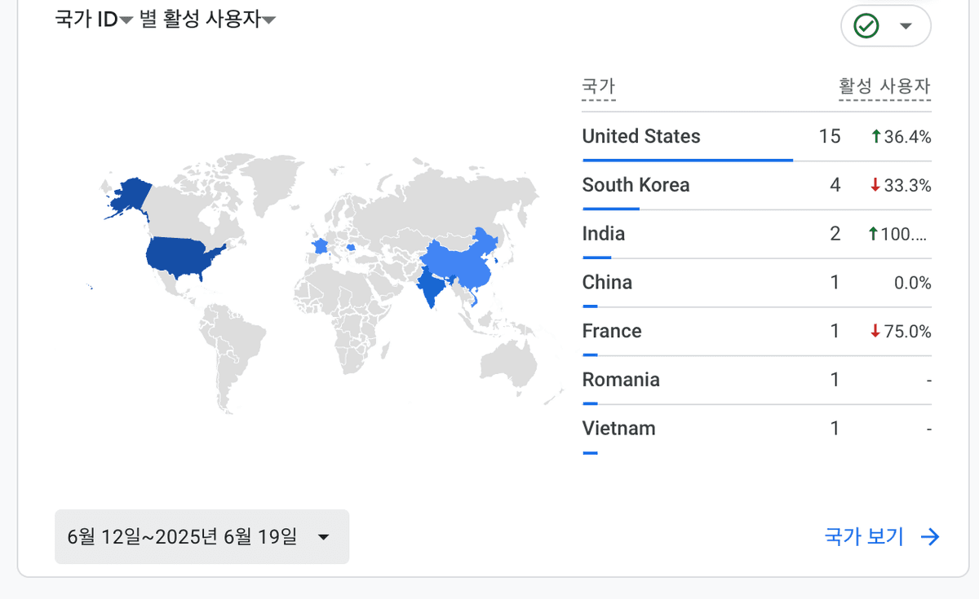This screenshot has height=599, width=979.
Task: Click the 국가 column header
Action: (598, 86)
